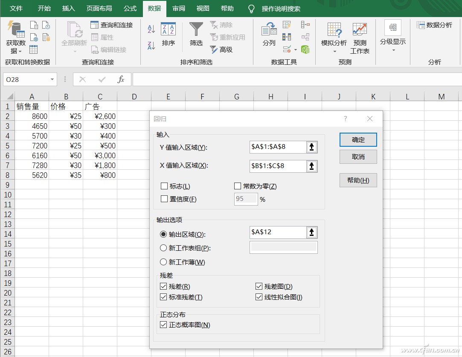
Task: Click the flash fill icon in data tools
Action: click(287, 25)
